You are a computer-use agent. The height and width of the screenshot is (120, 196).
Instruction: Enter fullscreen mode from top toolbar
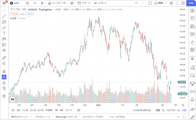177,3
